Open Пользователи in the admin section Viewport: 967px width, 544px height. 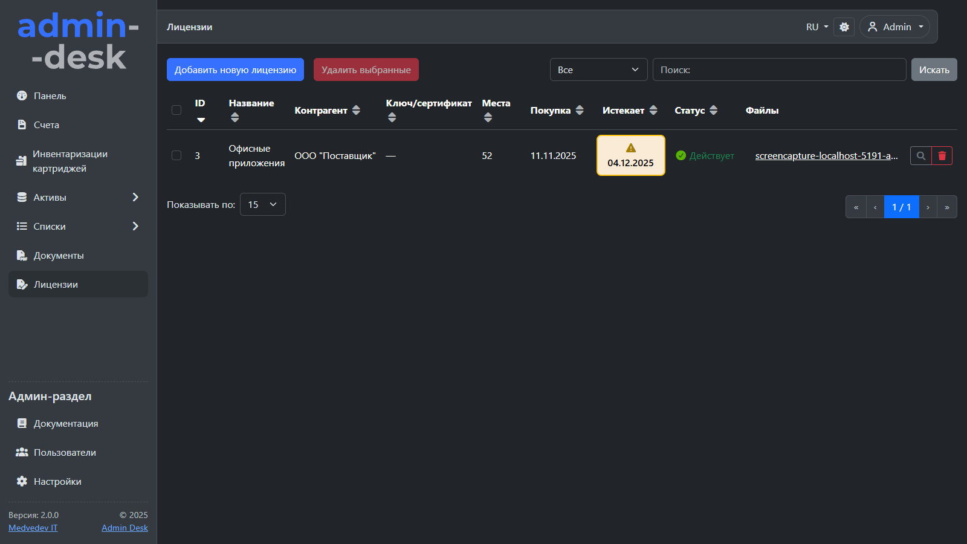pos(65,452)
